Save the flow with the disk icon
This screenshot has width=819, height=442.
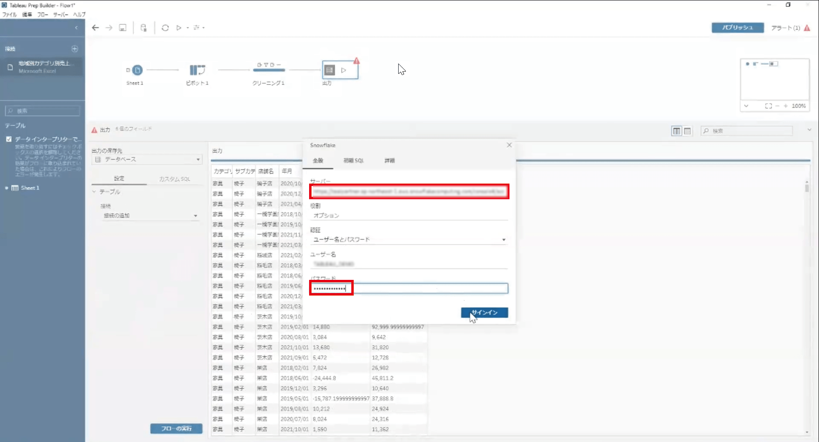(x=123, y=28)
